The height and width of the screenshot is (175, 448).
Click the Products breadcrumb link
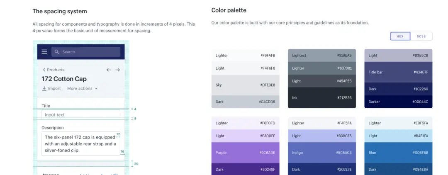(56, 70)
